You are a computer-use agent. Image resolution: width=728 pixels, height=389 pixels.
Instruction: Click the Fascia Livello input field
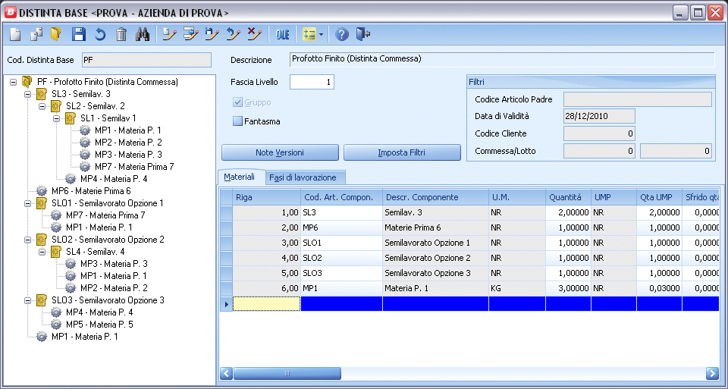click(x=312, y=82)
